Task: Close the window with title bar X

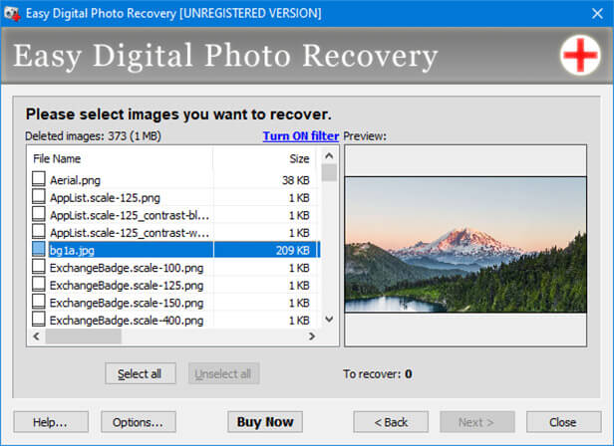Action: coord(598,14)
